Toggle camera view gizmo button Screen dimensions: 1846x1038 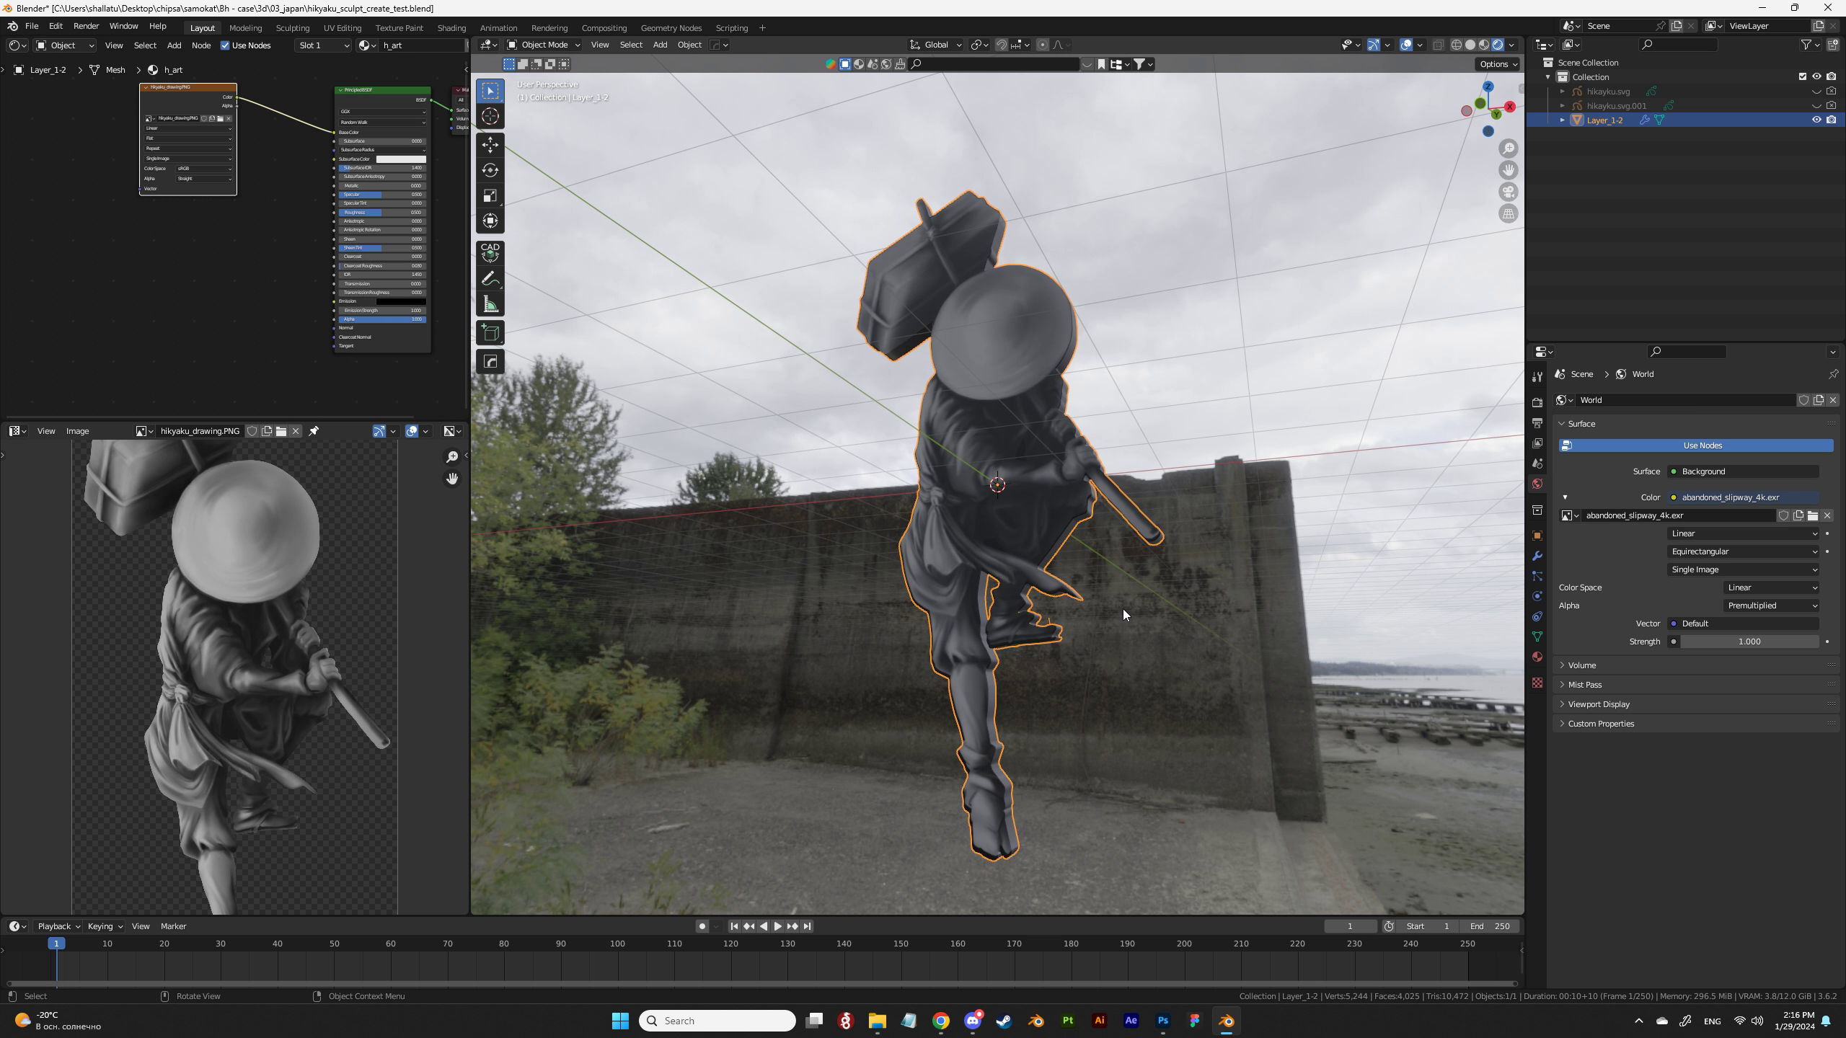pos(1509,192)
